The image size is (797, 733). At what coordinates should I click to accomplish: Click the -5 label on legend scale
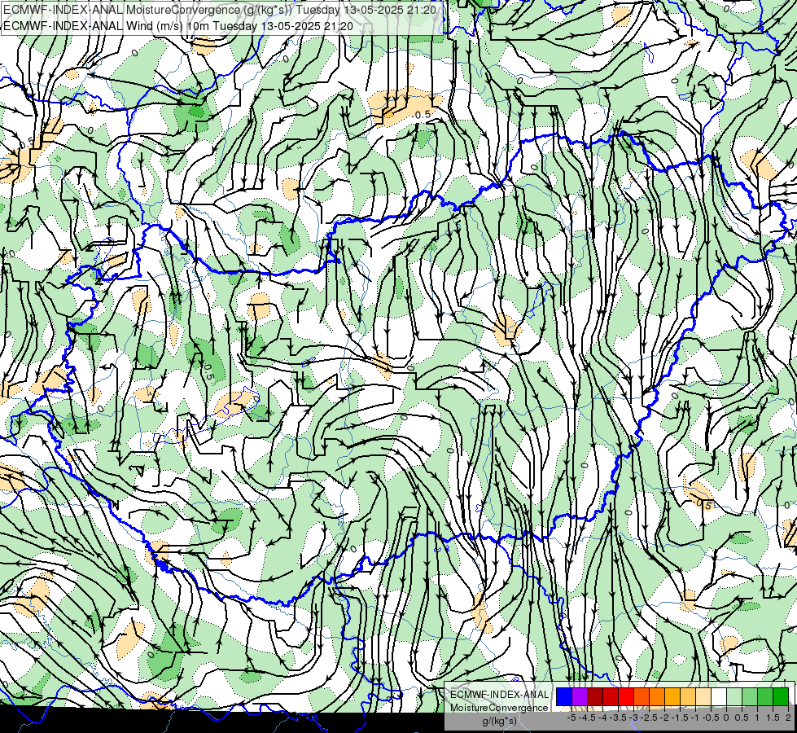[571, 718]
